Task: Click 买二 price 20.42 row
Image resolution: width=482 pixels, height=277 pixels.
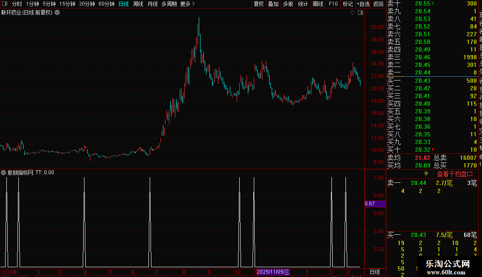Action: [432, 88]
